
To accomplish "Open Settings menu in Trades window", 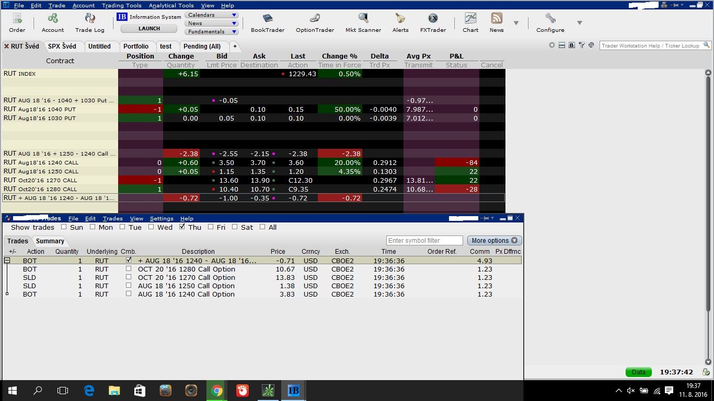I will pyautogui.click(x=162, y=218).
